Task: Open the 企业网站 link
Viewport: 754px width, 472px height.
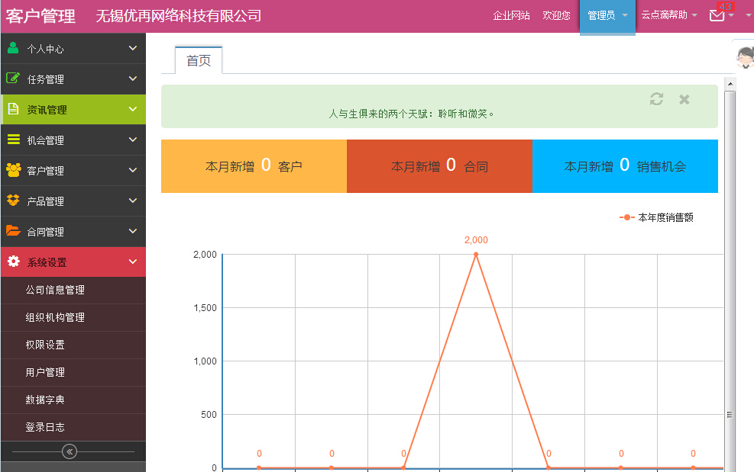Action: click(x=511, y=15)
